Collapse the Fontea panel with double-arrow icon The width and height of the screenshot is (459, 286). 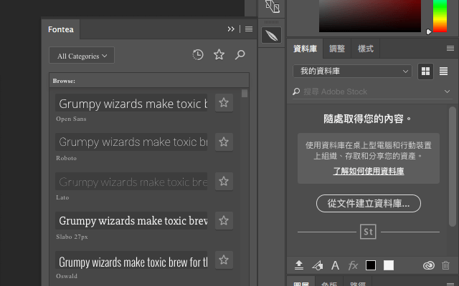click(x=231, y=29)
